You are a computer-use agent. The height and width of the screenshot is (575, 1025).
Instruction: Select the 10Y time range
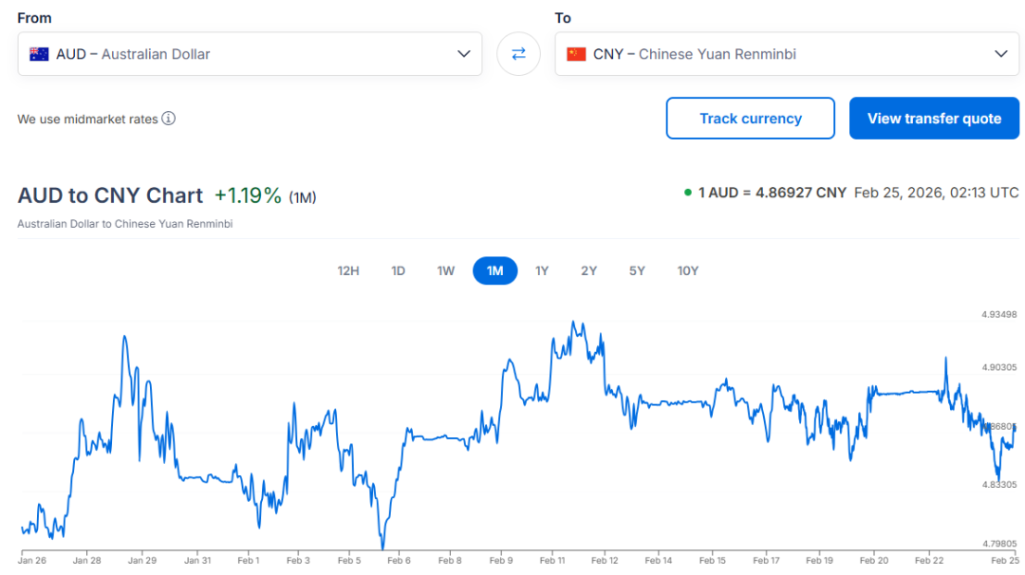[x=688, y=270]
